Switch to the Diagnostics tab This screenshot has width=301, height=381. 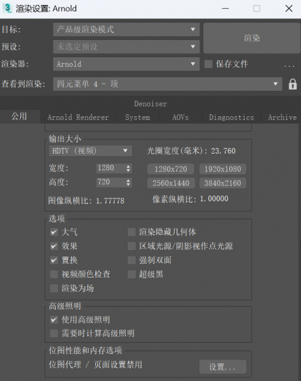[x=231, y=117]
